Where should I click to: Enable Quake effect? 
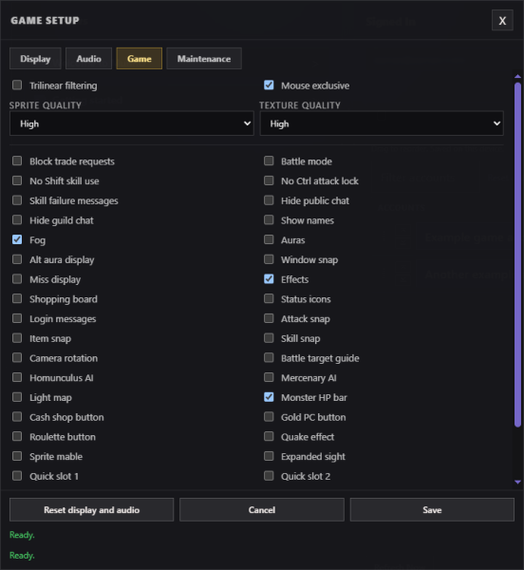tap(269, 436)
